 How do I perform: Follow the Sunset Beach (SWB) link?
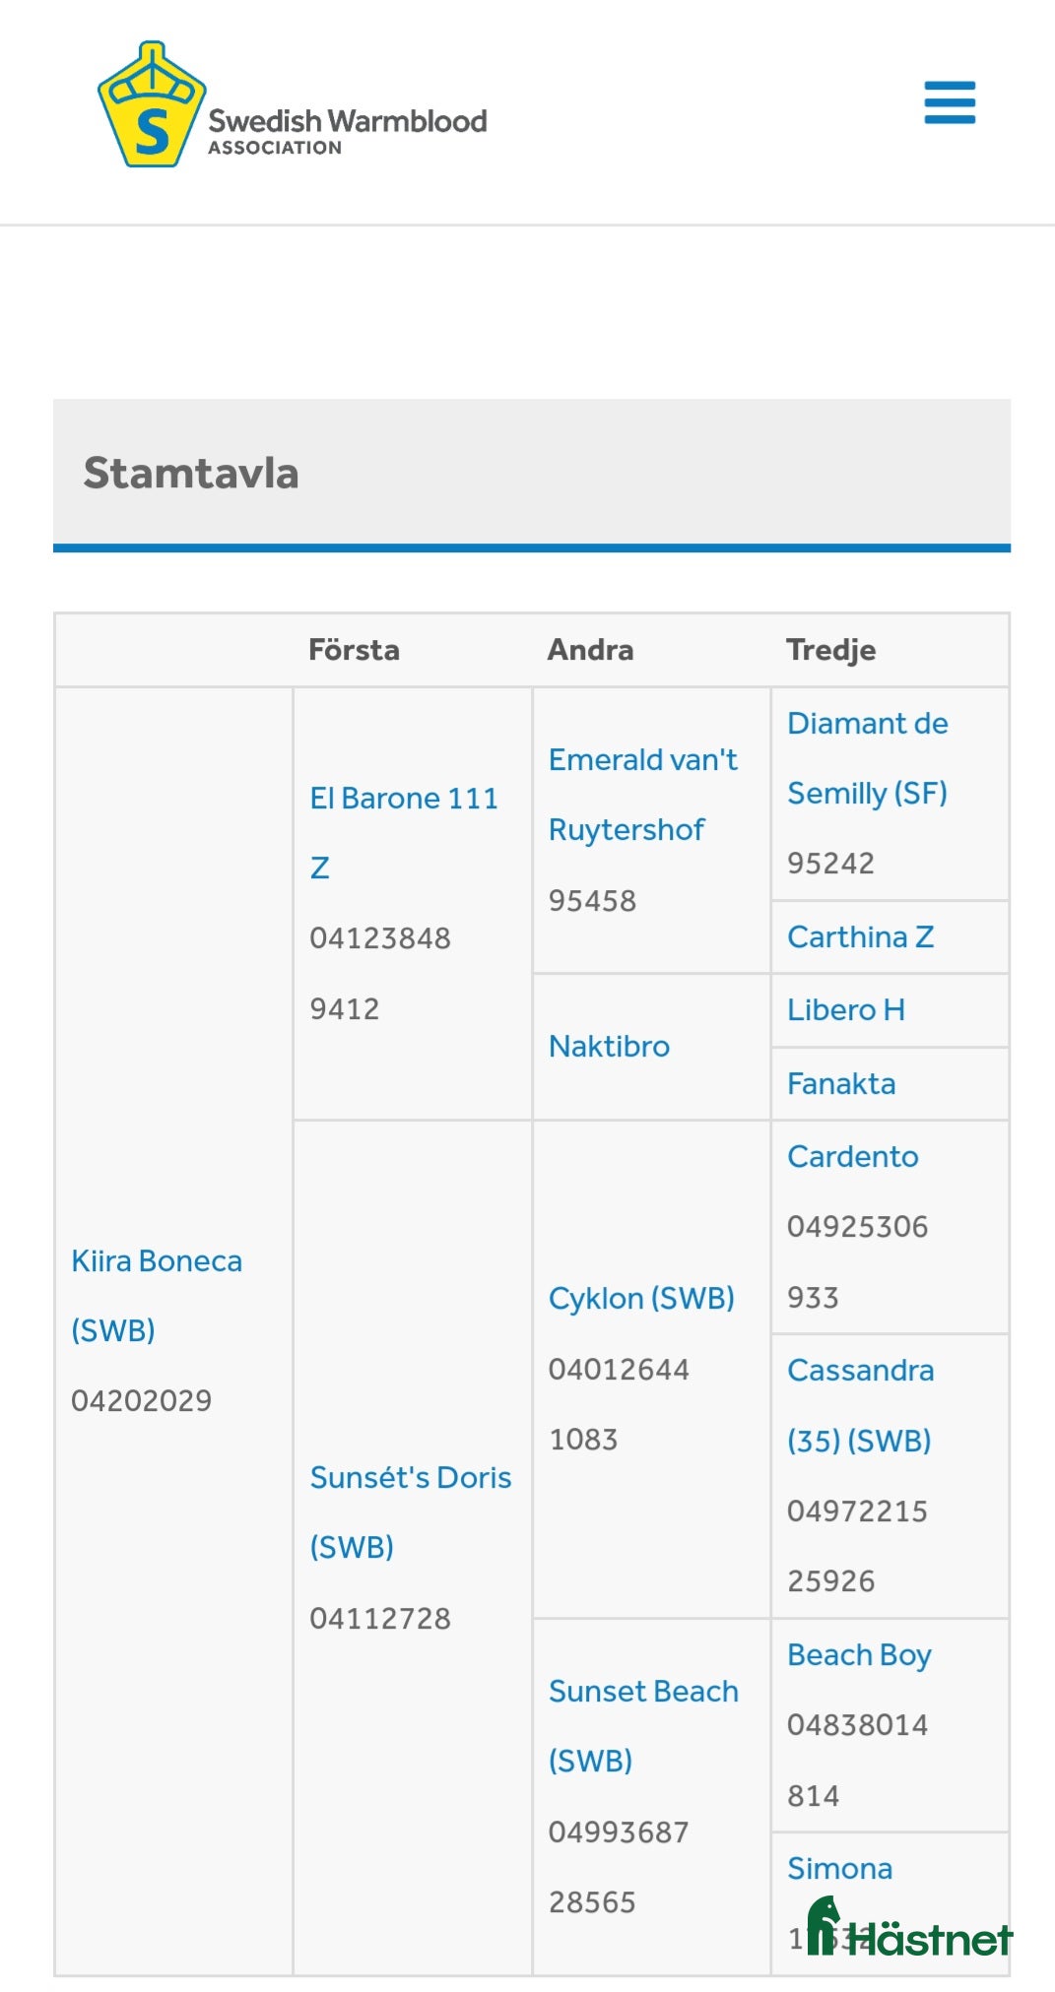[x=643, y=1692]
